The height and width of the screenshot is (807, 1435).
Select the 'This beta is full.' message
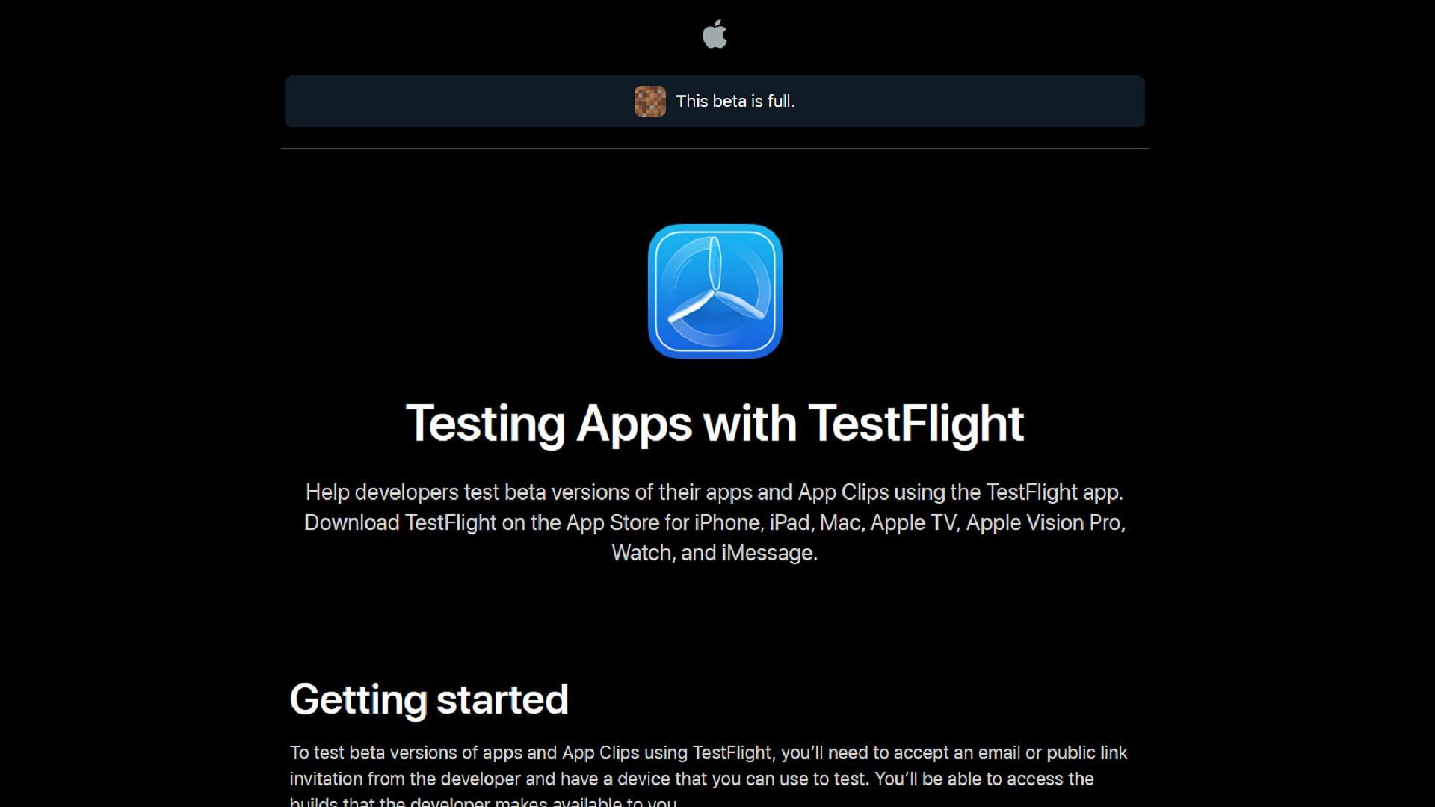pos(735,101)
